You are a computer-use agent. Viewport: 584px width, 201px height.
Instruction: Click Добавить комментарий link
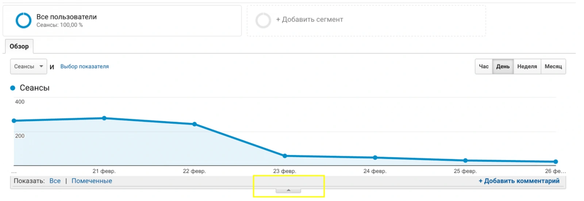519,181
